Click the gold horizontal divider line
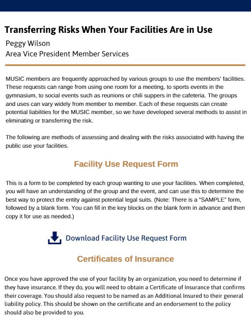This screenshot has height=325, width=251. click(125, 65)
